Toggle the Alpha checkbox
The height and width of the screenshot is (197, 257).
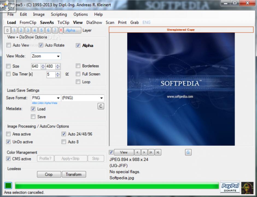78,46
